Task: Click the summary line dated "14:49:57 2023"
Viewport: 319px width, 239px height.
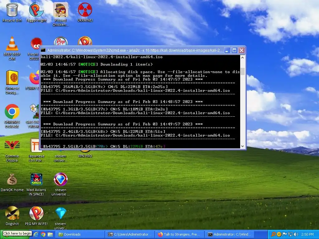Action: 123,124
